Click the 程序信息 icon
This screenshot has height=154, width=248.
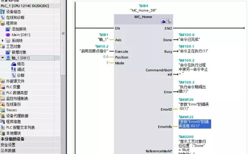(2, 122)
